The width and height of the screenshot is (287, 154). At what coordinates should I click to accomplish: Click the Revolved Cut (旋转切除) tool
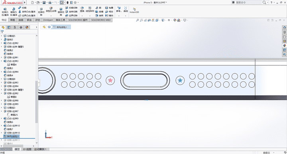[61, 12]
